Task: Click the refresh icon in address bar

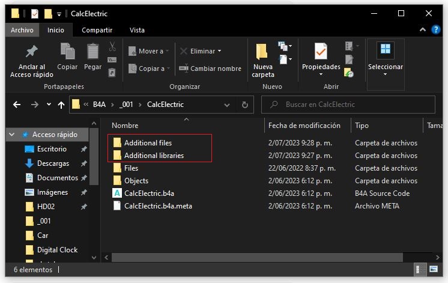Action: tap(244, 105)
